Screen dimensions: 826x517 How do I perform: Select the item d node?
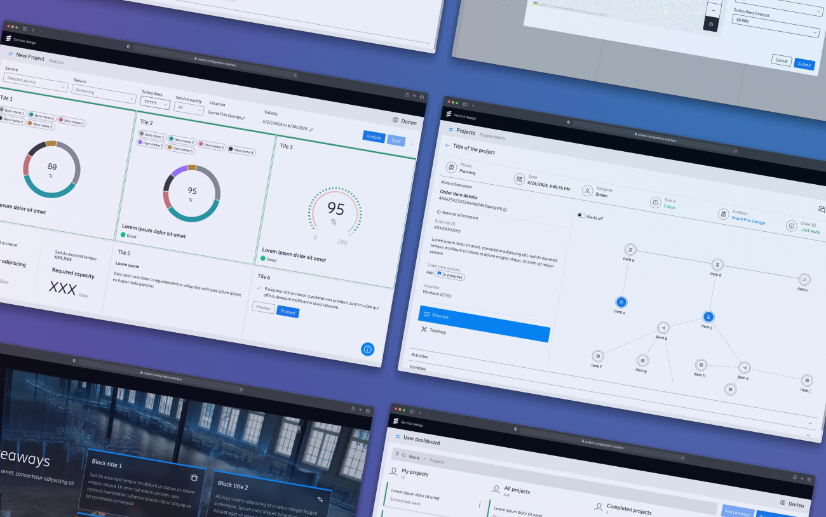coord(663,328)
